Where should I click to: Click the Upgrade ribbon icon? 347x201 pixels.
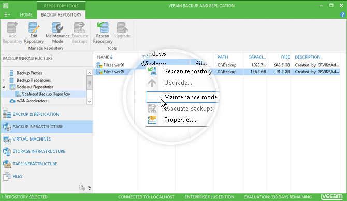(x=122, y=30)
